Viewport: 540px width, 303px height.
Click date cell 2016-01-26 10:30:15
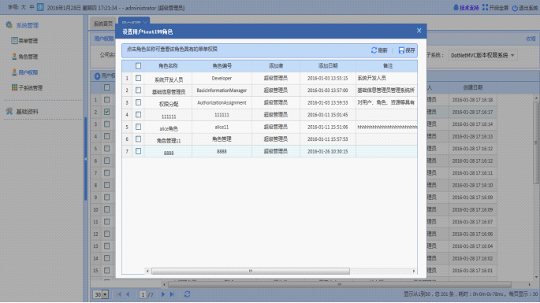[327, 151]
